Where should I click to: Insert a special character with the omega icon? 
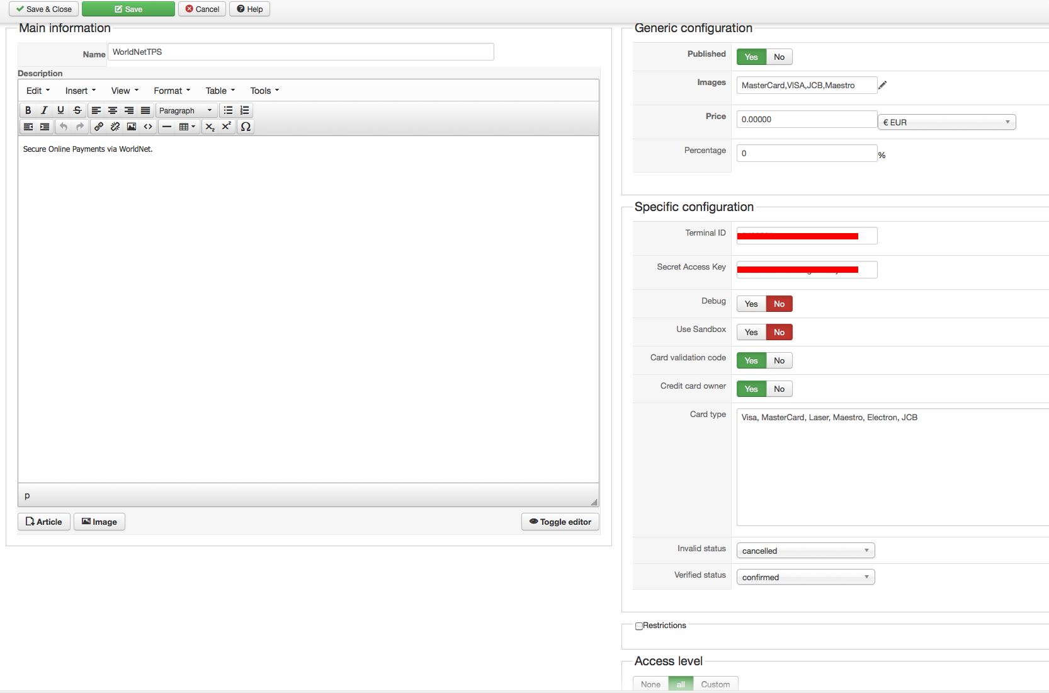tap(246, 127)
